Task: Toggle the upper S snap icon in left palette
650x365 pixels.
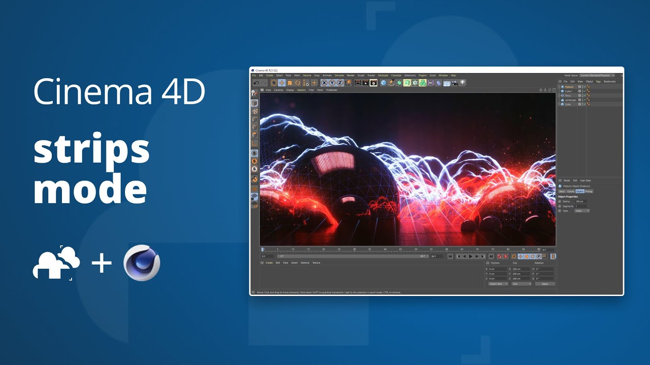Action: (254, 153)
